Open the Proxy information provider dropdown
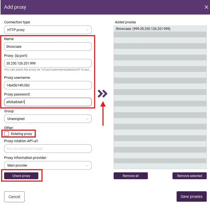 (48, 165)
